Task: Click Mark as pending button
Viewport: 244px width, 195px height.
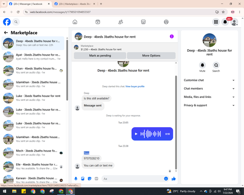Action: pyautogui.click(x=100, y=56)
